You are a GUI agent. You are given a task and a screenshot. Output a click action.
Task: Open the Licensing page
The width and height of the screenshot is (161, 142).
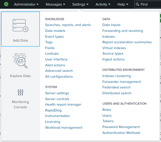[53, 122]
